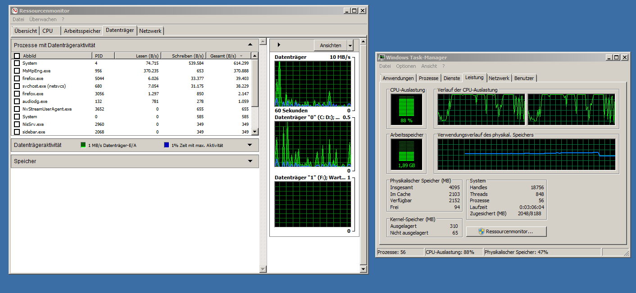
Task: Sort by the Schreiben (B/s) column header
Action: [x=183, y=56]
